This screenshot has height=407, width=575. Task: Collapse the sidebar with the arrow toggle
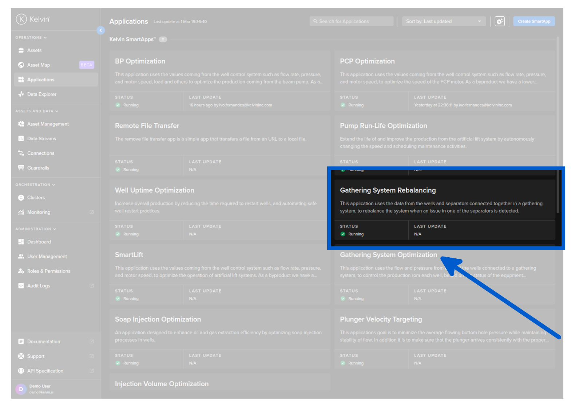(101, 31)
